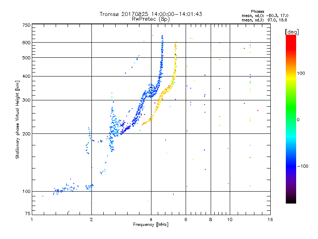Click the y-axis tick label '400'
This screenshot has height=239, width=318.
tap(26, 76)
